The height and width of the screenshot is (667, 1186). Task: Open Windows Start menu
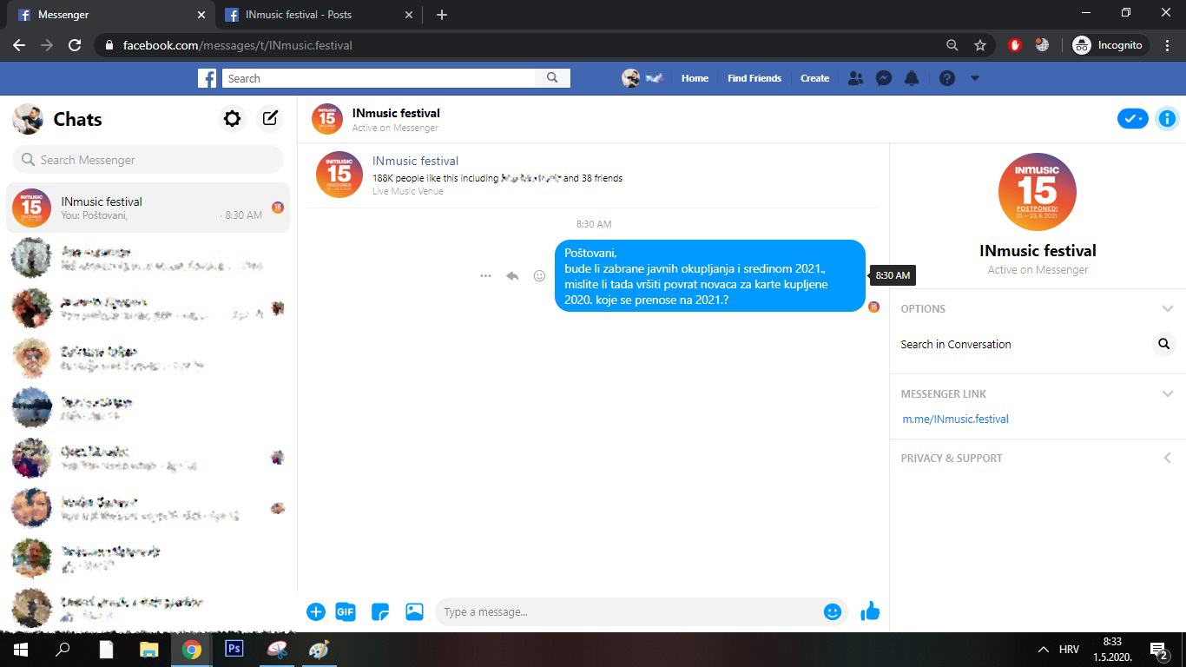coord(20,650)
